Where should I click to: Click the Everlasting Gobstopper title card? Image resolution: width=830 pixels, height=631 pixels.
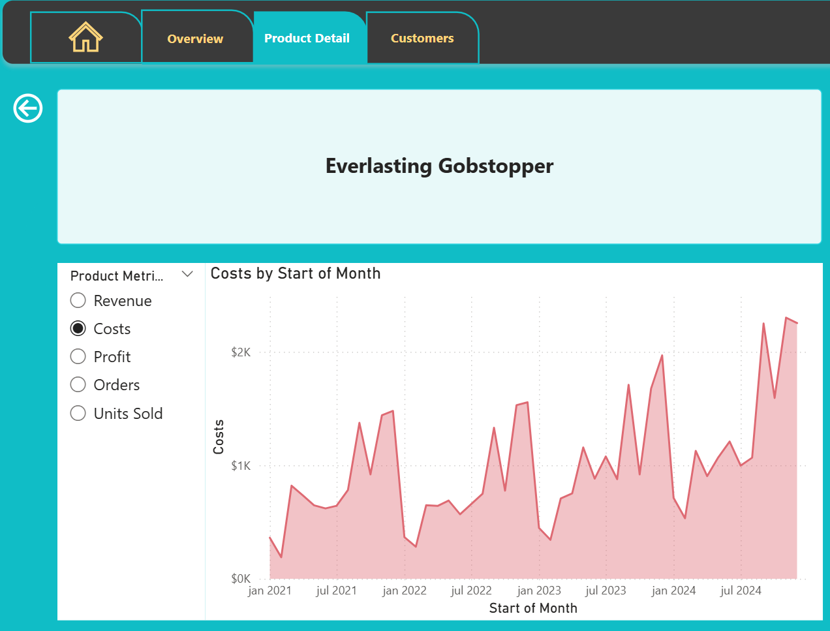[439, 166]
